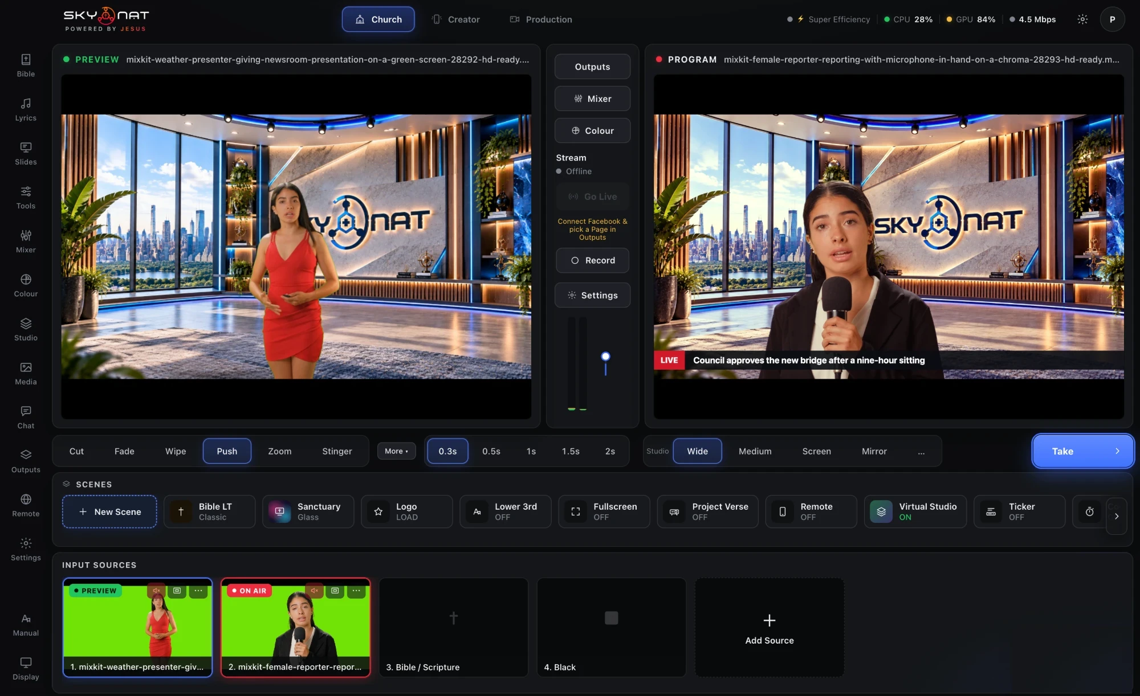Switch to the Church mode tab

pyautogui.click(x=378, y=19)
